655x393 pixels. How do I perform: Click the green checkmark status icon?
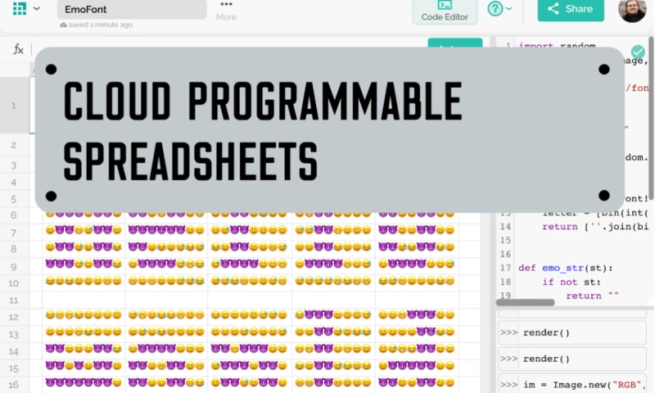point(638,52)
